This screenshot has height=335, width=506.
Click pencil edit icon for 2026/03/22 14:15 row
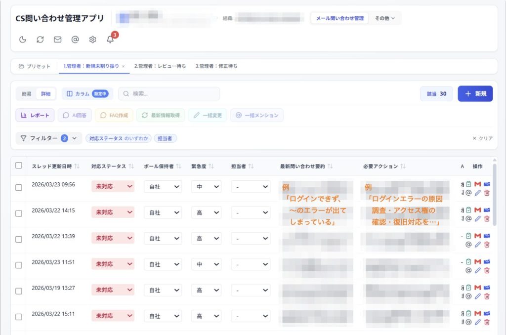click(478, 218)
